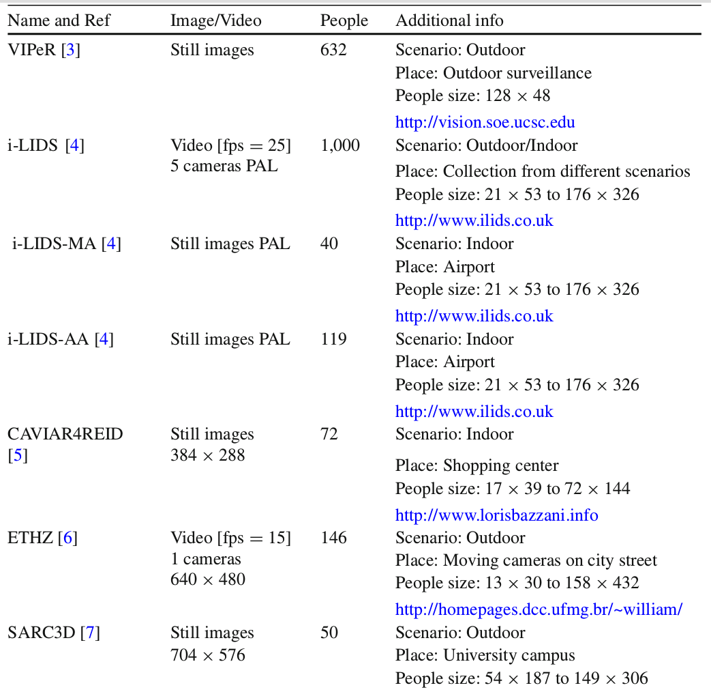711x692 pixels.
Task: Open citation [7] next to SARC3D
Action: [x=90, y=633]
